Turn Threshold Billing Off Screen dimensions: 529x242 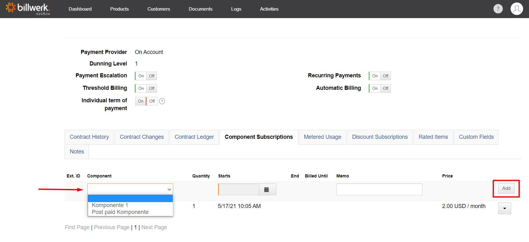(152, 88)
